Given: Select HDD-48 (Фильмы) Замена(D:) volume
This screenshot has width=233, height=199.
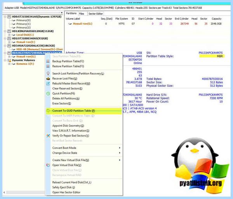Looking at the screenshot, I should [40, 49].
